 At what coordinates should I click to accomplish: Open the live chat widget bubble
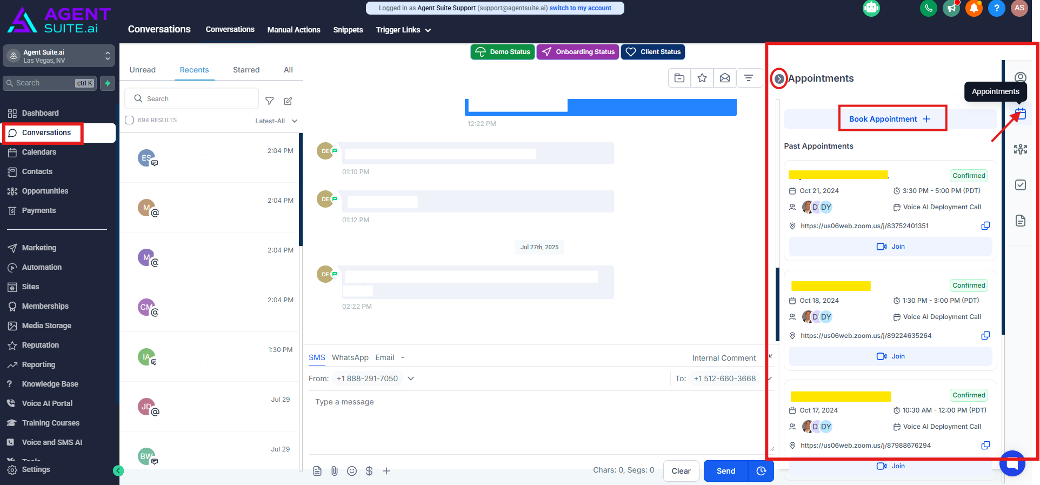pyautogui.click(x=1012, y=463)
